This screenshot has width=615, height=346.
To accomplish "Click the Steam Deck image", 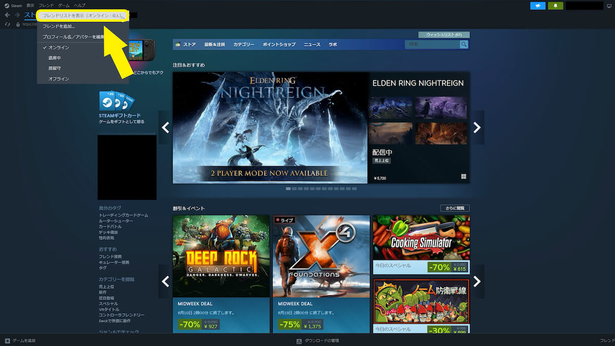I will [x=143, y=51].
